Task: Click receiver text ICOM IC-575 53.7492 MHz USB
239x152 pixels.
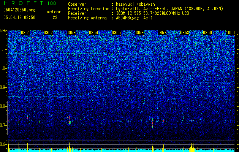Action: pos(152,13)
